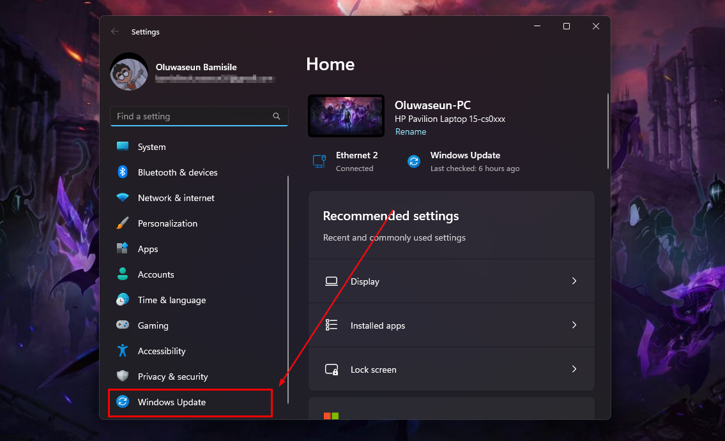Go to Time & language section
The image size is (725, 441).
pos(171,300)
